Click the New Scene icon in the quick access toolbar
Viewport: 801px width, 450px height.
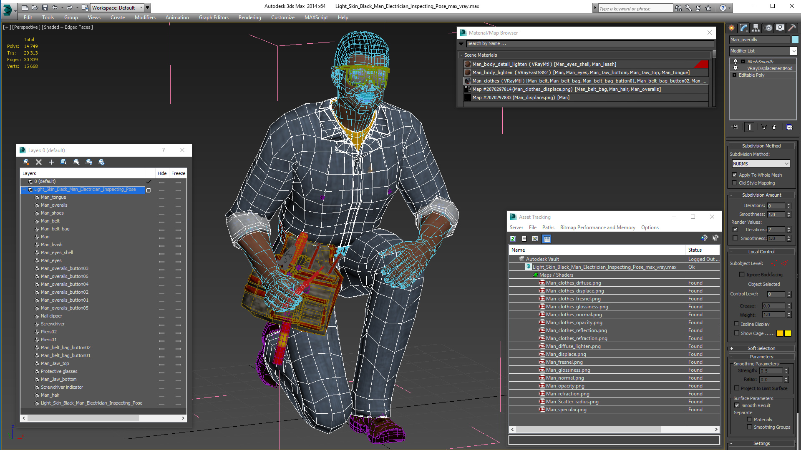25,7
